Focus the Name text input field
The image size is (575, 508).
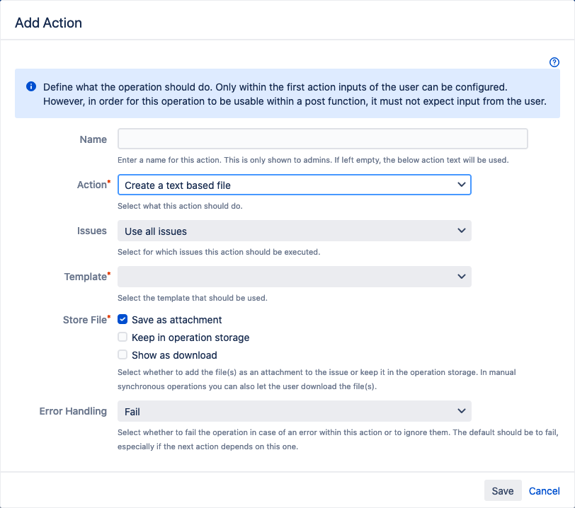tap(322, 139)
